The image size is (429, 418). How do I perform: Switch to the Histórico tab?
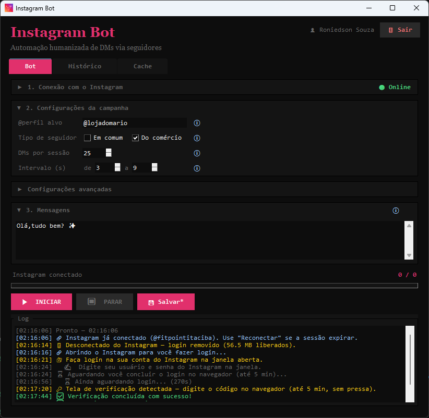pos(85,66)
